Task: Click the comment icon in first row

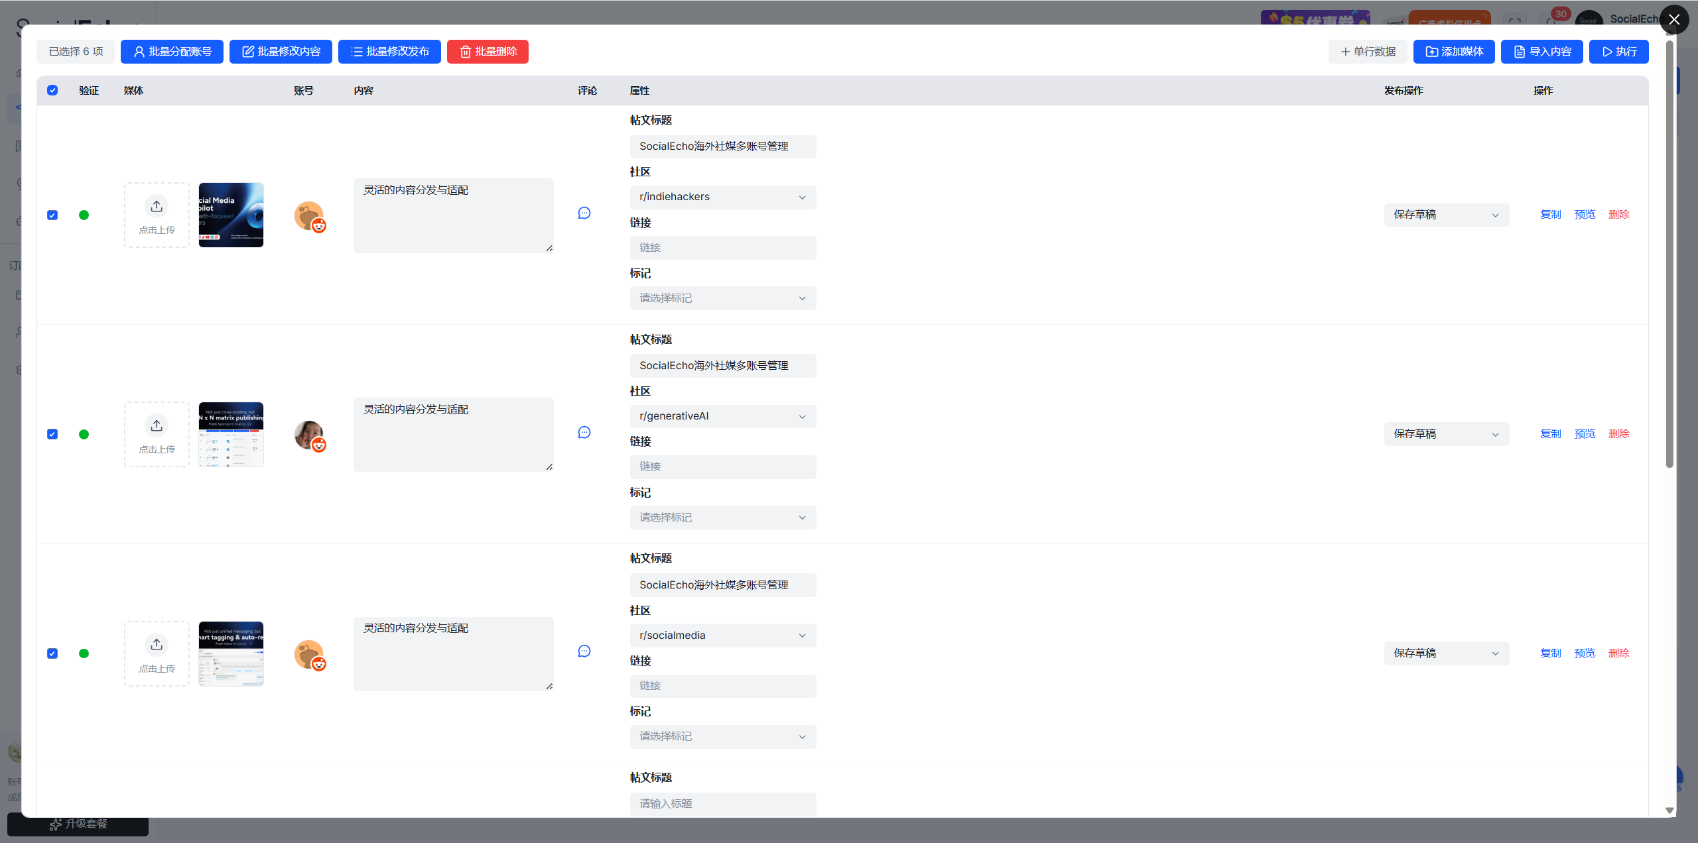Action: [584, 213]
